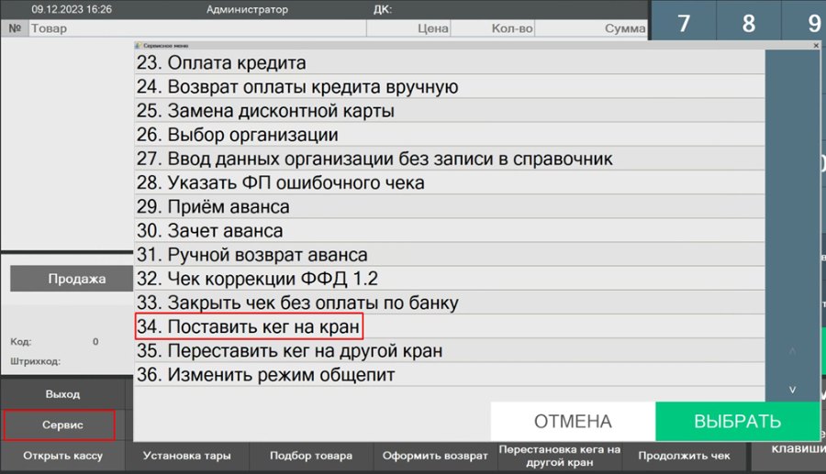
Task: Click the date 09.12.2023 16:26
Action: coord(71,9)
